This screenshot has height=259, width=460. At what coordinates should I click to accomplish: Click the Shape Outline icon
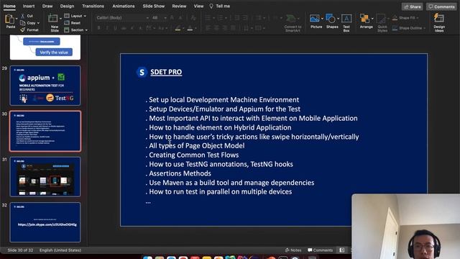tap(395, 28)
